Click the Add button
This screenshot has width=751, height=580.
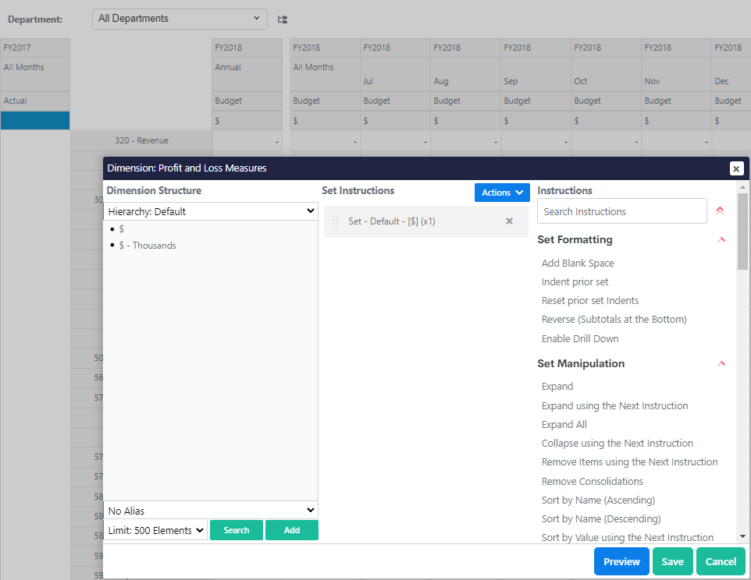point(292,530)
